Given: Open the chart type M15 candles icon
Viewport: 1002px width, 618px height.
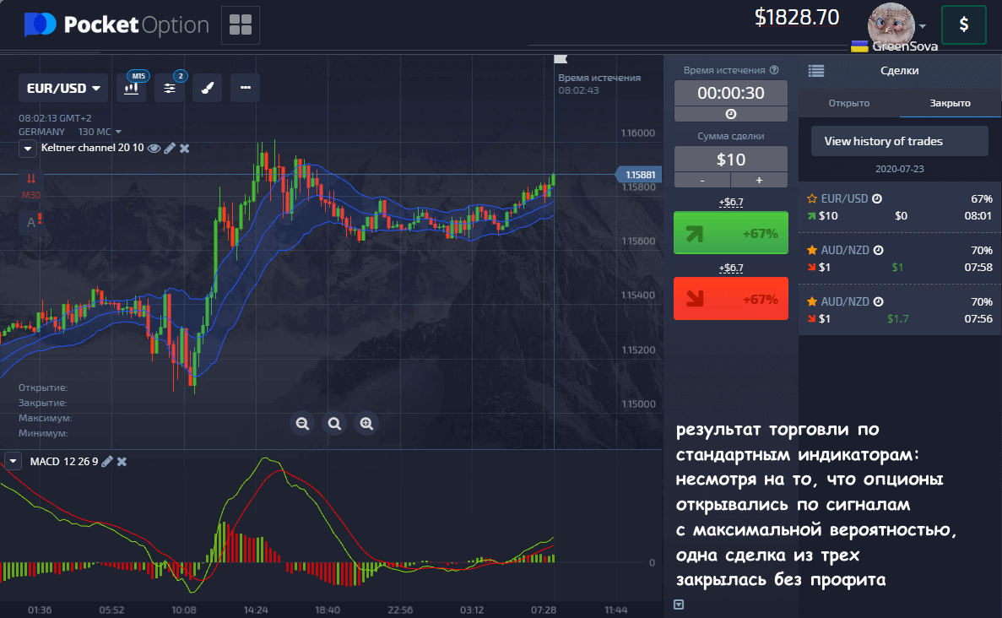Looking at the screenshot, I should click(x=131, y=88).
